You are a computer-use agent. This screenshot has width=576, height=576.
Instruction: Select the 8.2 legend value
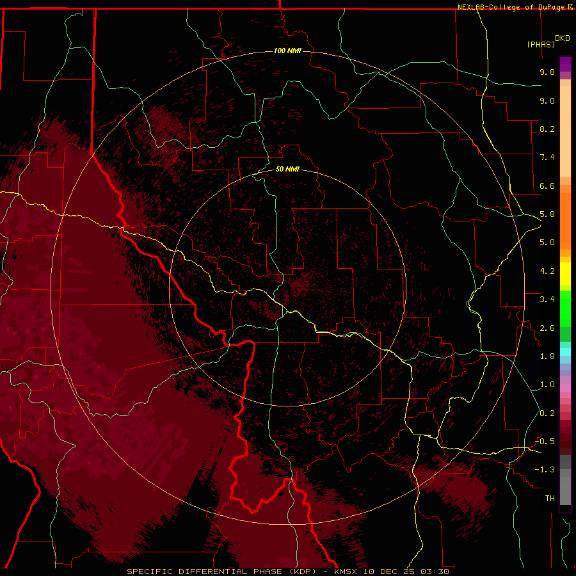click(x=547, y=129)
